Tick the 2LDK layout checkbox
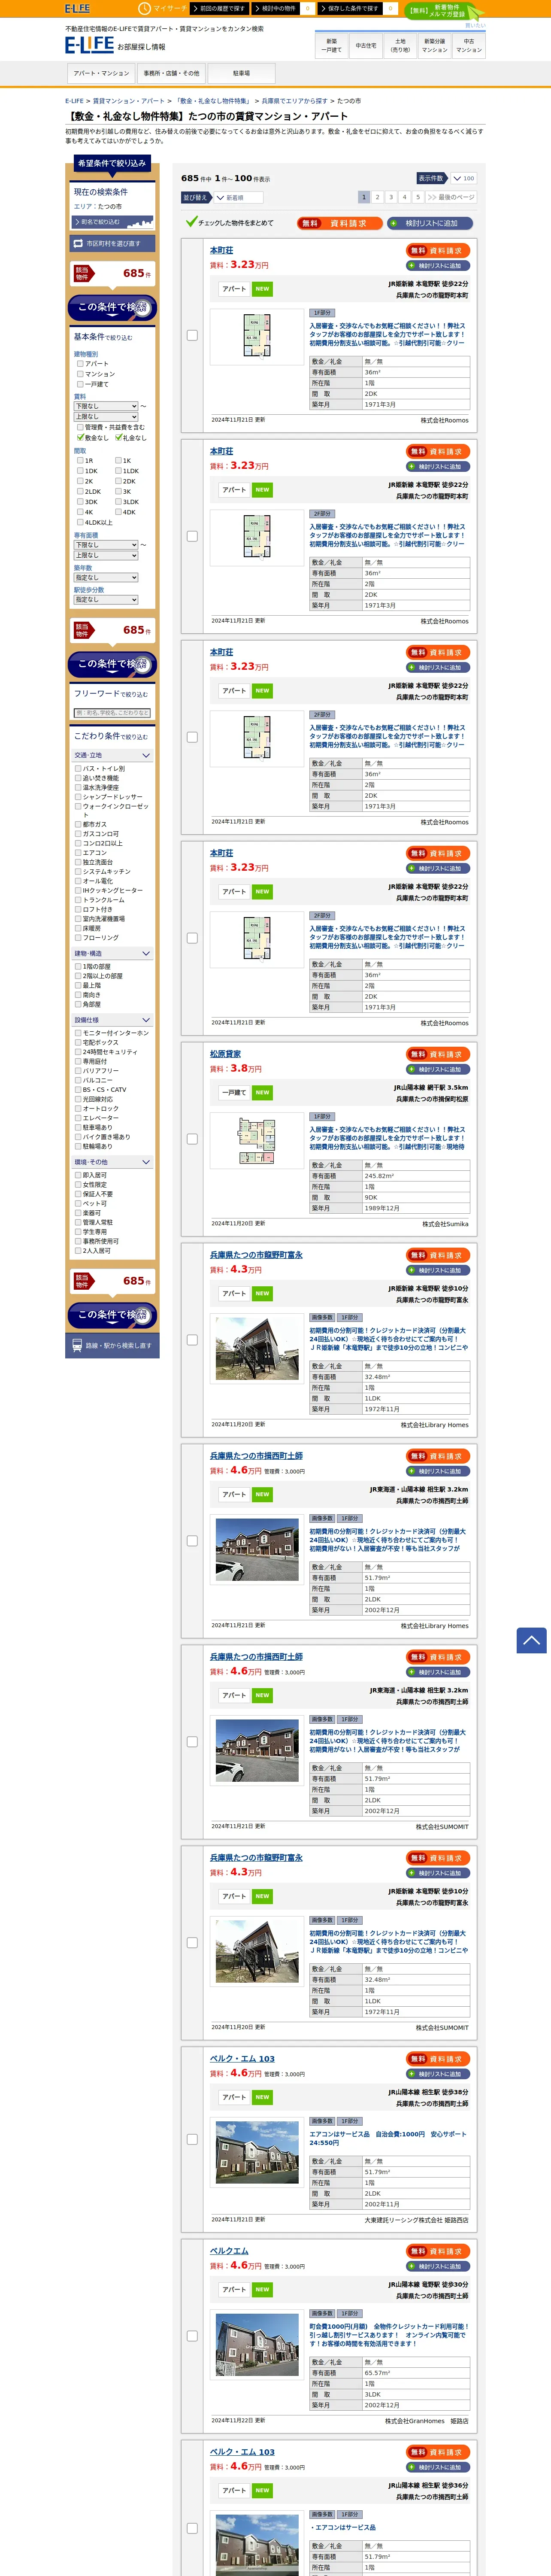Viewport: 551px width, 2576px height. click(x=80, y=491)
